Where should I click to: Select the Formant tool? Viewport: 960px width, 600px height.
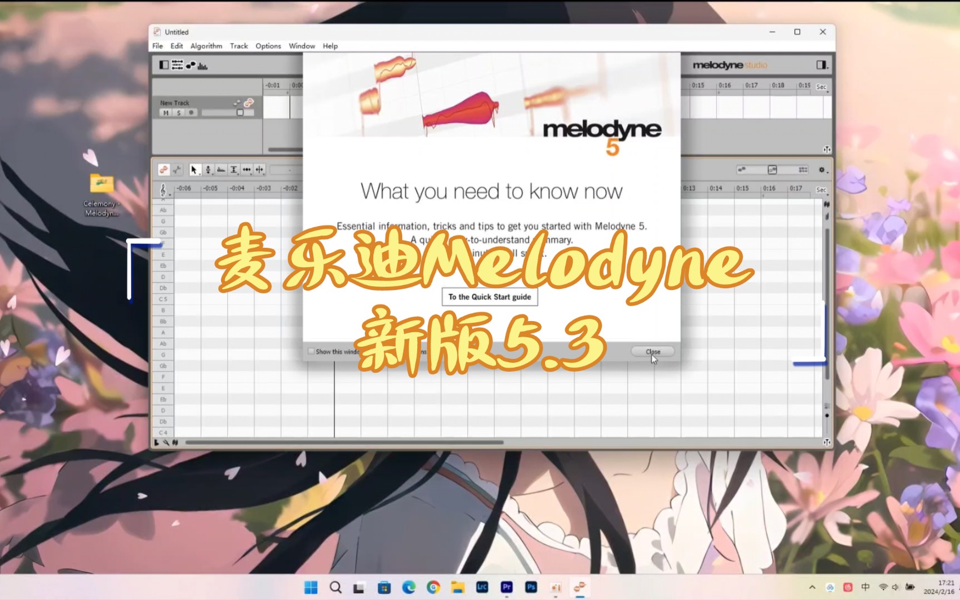[221, 169]
